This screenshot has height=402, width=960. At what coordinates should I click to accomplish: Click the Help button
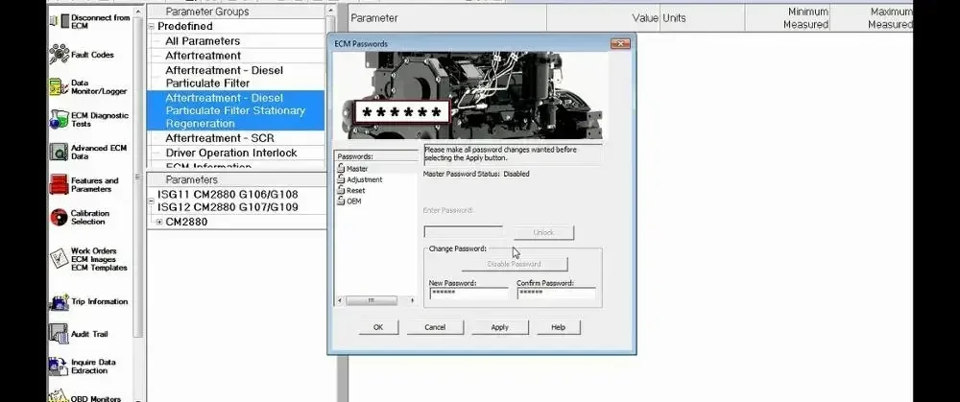pyautogui.click(x=558, y=327)
